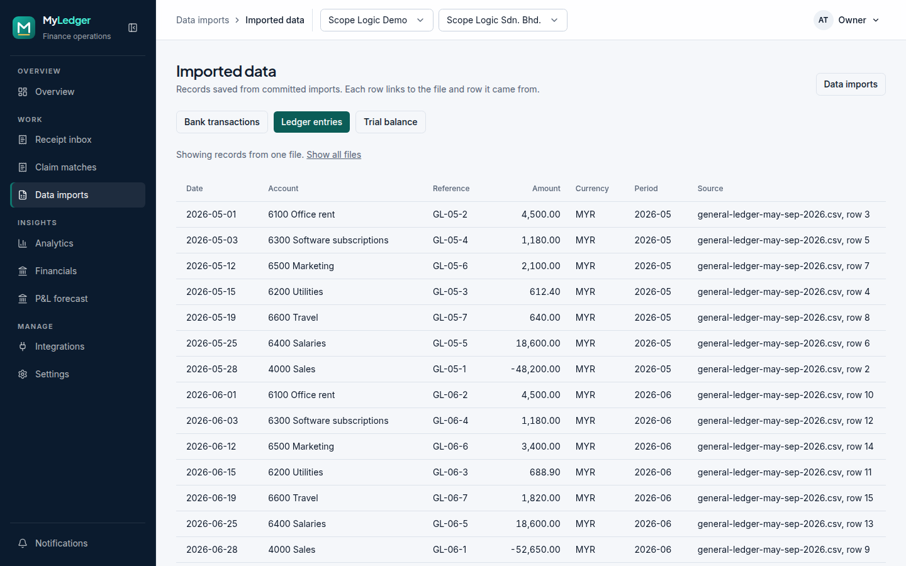Open Analytics in the sidebar
The width and height of the screenshot is (906, 566).
[78, 243]
